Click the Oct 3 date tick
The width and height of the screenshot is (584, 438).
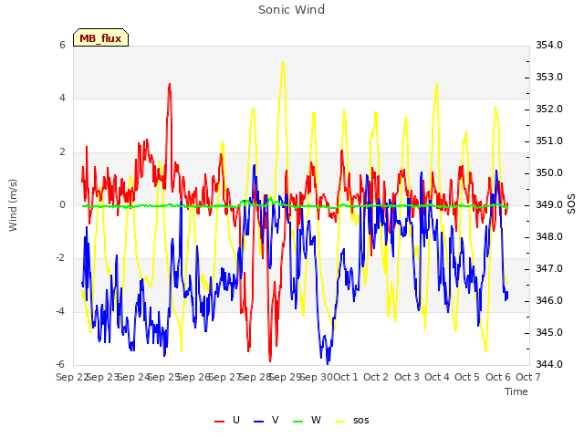[407, 377]
